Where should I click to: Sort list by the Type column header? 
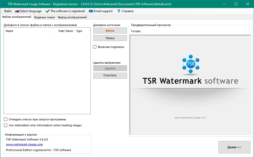pos(82,31)
